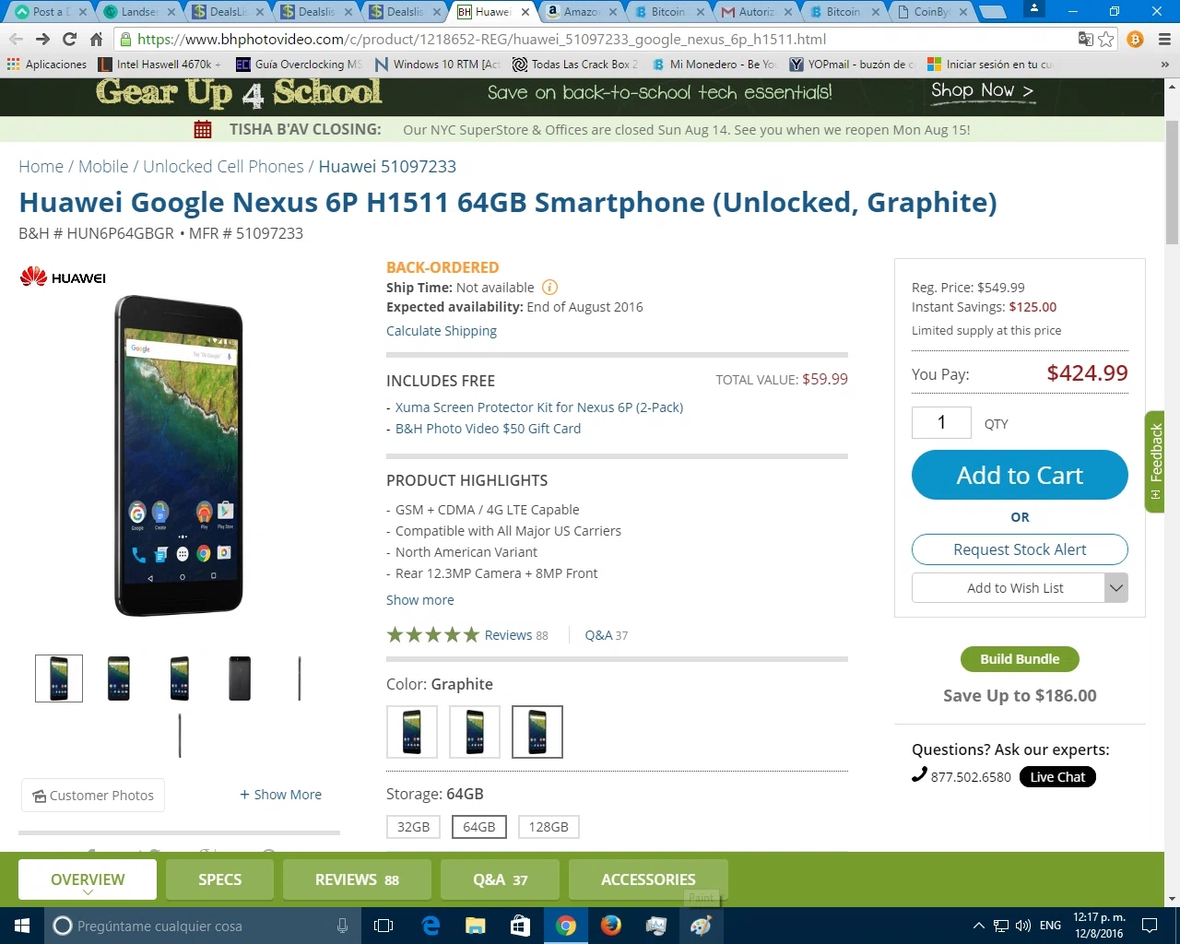Click Add to Cart button
This screenshot has width=1180, height=944.
1020,475
